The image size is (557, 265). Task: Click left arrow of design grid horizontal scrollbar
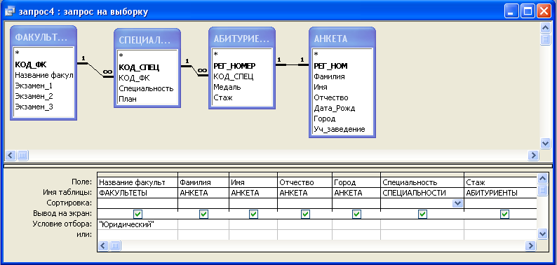click(x=103, y=245)
